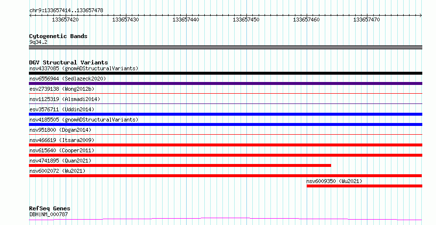Click the blue esv3576711 variant bar

click(225, 114)
